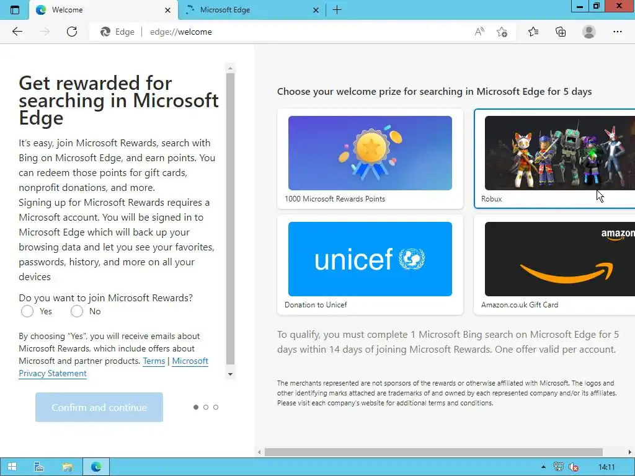The height and width of the screenshot is (476, 635).
Task: Click the horizontal scrollbar thumb
Action: click(x=433, y=452)
